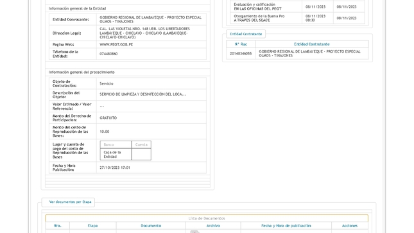414x233 pixels.
Task: Click the Lista de Documentos title bar
Action: (x=207, y=218)
